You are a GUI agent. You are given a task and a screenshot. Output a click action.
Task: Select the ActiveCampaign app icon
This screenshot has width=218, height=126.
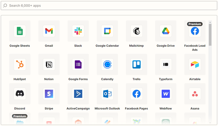[x=78, y=94]
